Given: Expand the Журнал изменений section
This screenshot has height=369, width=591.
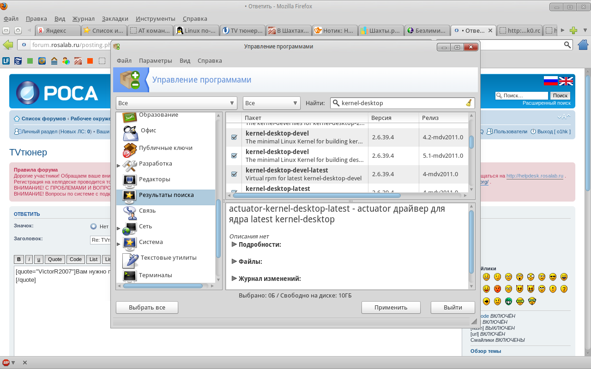Looking at the screenshot, I should [x=234, y=279].
